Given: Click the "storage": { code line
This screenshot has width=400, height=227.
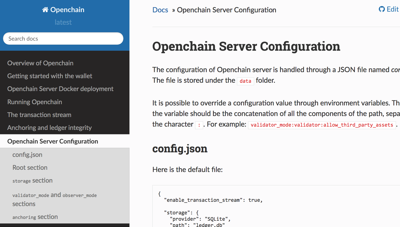Looking at the screenshot, I should point(181,213).
